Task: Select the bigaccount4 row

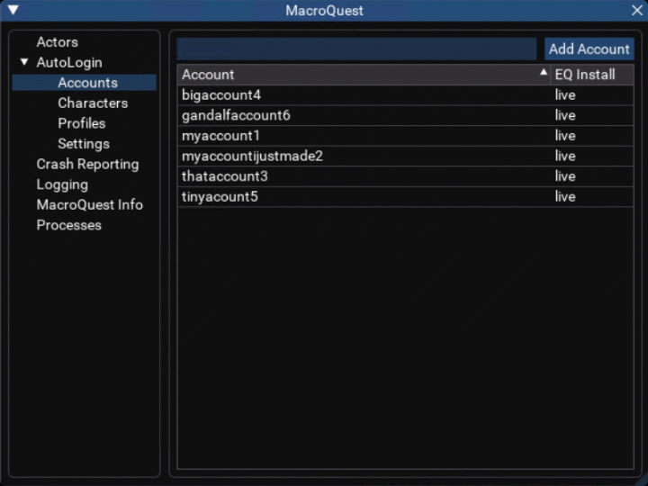Action: point(405,95)
